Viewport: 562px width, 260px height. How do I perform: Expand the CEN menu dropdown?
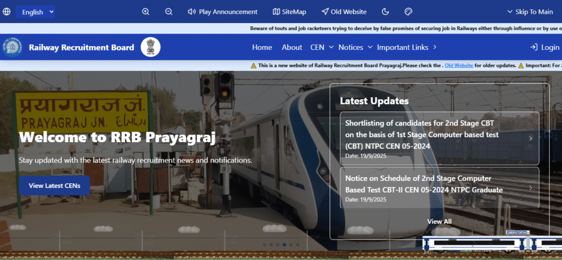click(322, 47)
